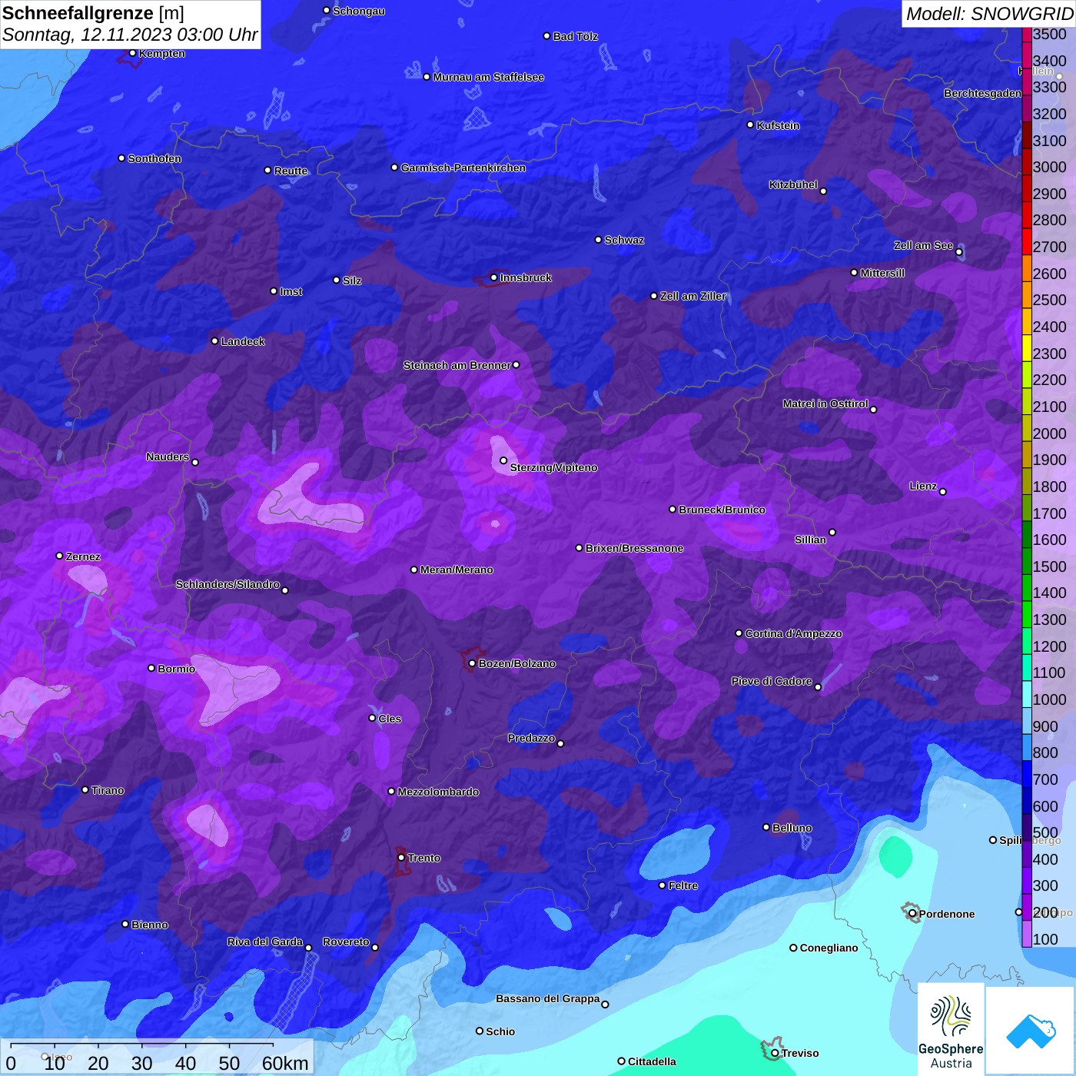This screenshot has width=1076, height=1076.
Task: Click the 'Garmisch-Partenkirchen' label
Action: tap(463, 168)
